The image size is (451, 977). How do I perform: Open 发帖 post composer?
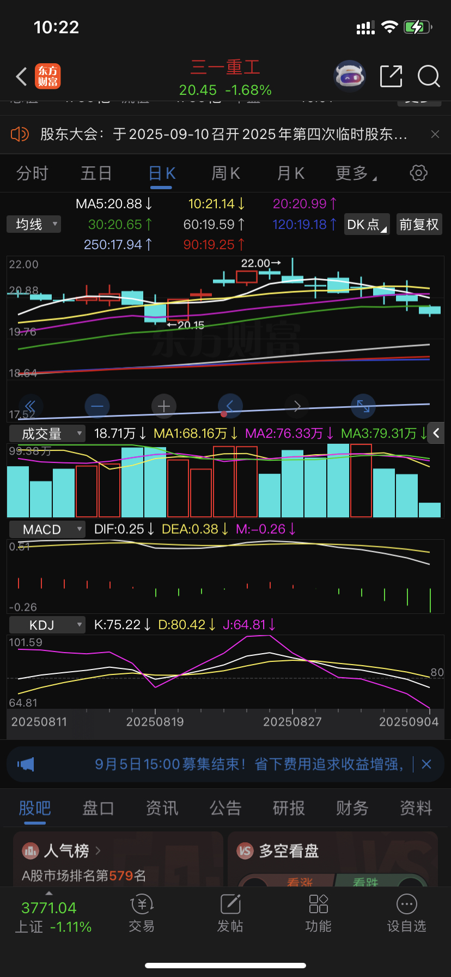pyautogui.click(x=230, y=913)
